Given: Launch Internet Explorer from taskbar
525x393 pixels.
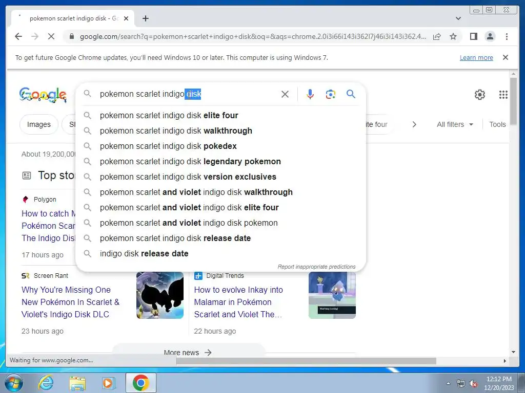Looking at the screenshot, I should tap(46, 383).
